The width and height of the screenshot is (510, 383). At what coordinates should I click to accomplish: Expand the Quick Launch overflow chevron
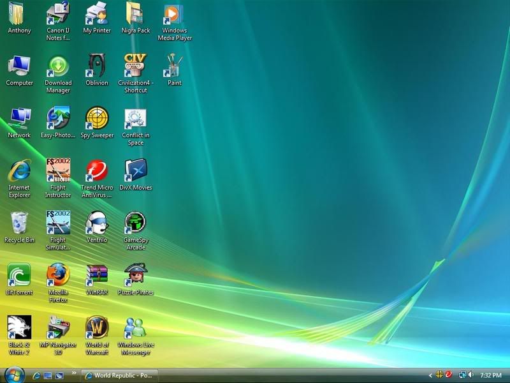74,373
